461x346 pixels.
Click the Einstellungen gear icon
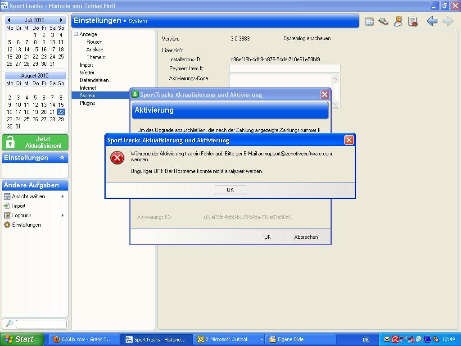(x=7, y=225)
